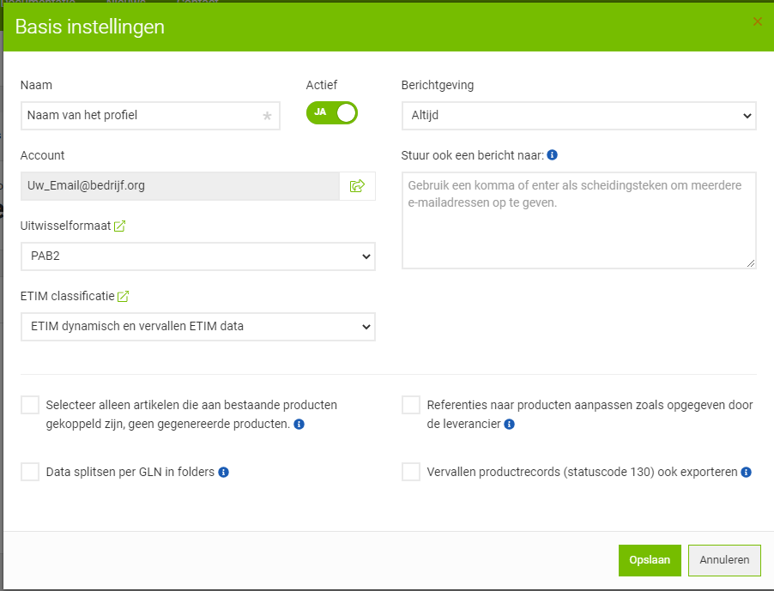This screenshot has width=774, height=591.
Task: Click the info icon beside 'Stuur ook een bericht naar'
Action: (553, 154)
